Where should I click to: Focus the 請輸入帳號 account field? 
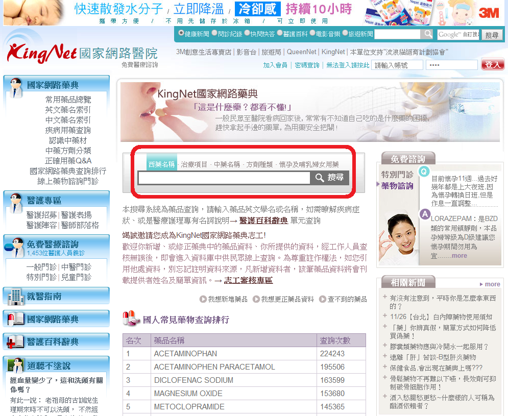[x=397, y=65]
